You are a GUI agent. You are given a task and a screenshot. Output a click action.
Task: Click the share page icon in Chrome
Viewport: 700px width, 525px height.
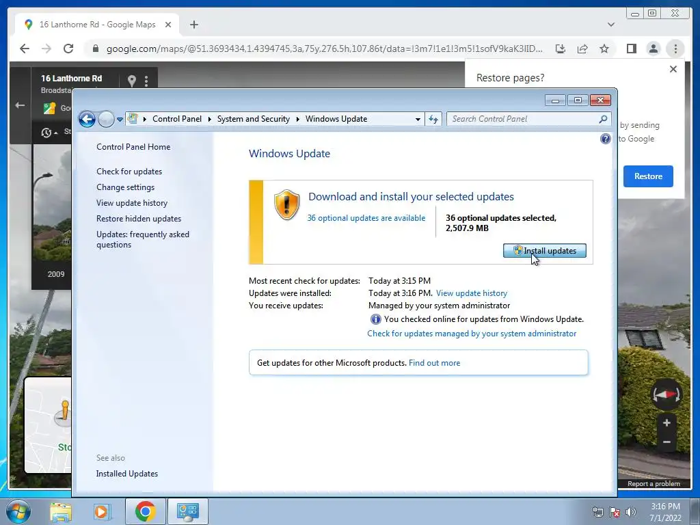click(582, 49)
